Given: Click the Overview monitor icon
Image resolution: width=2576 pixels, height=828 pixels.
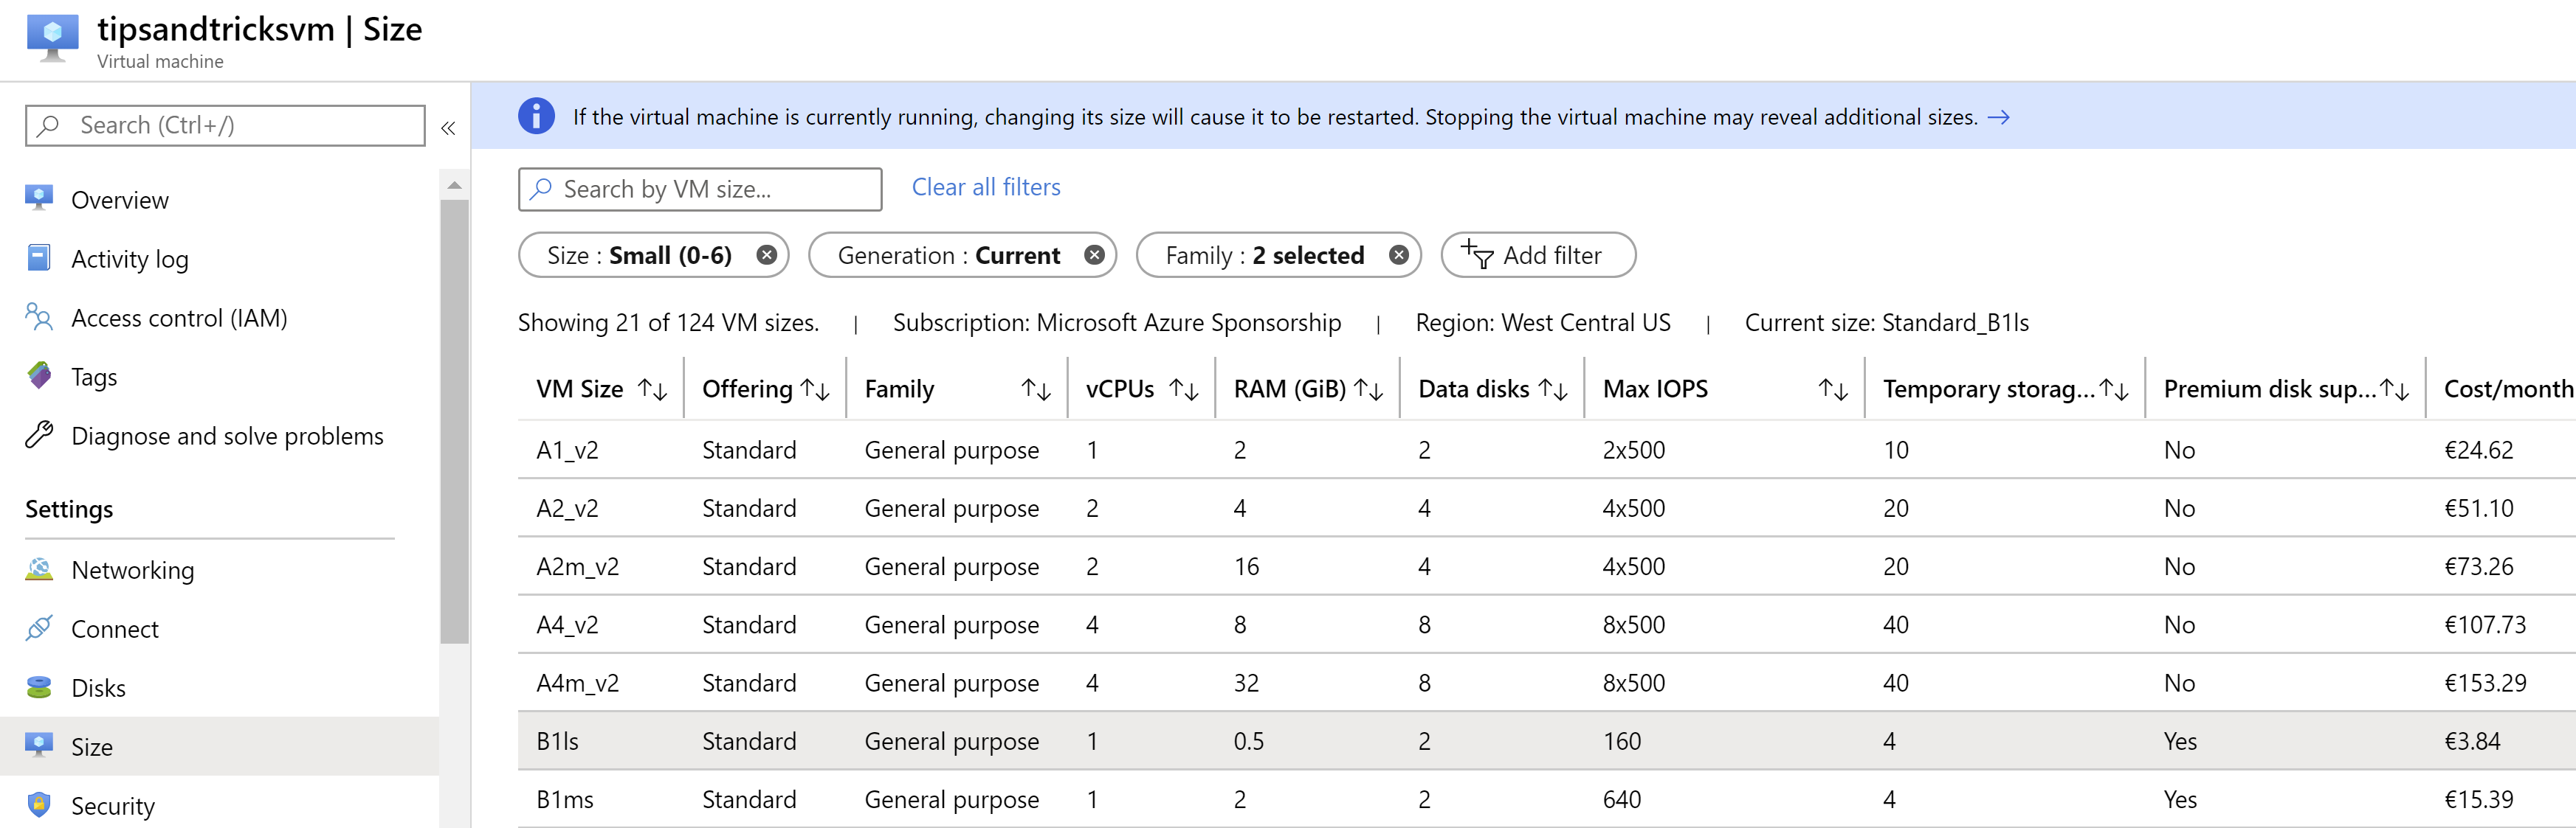Looking at the screenshot, I should click(x=39, y=198).
